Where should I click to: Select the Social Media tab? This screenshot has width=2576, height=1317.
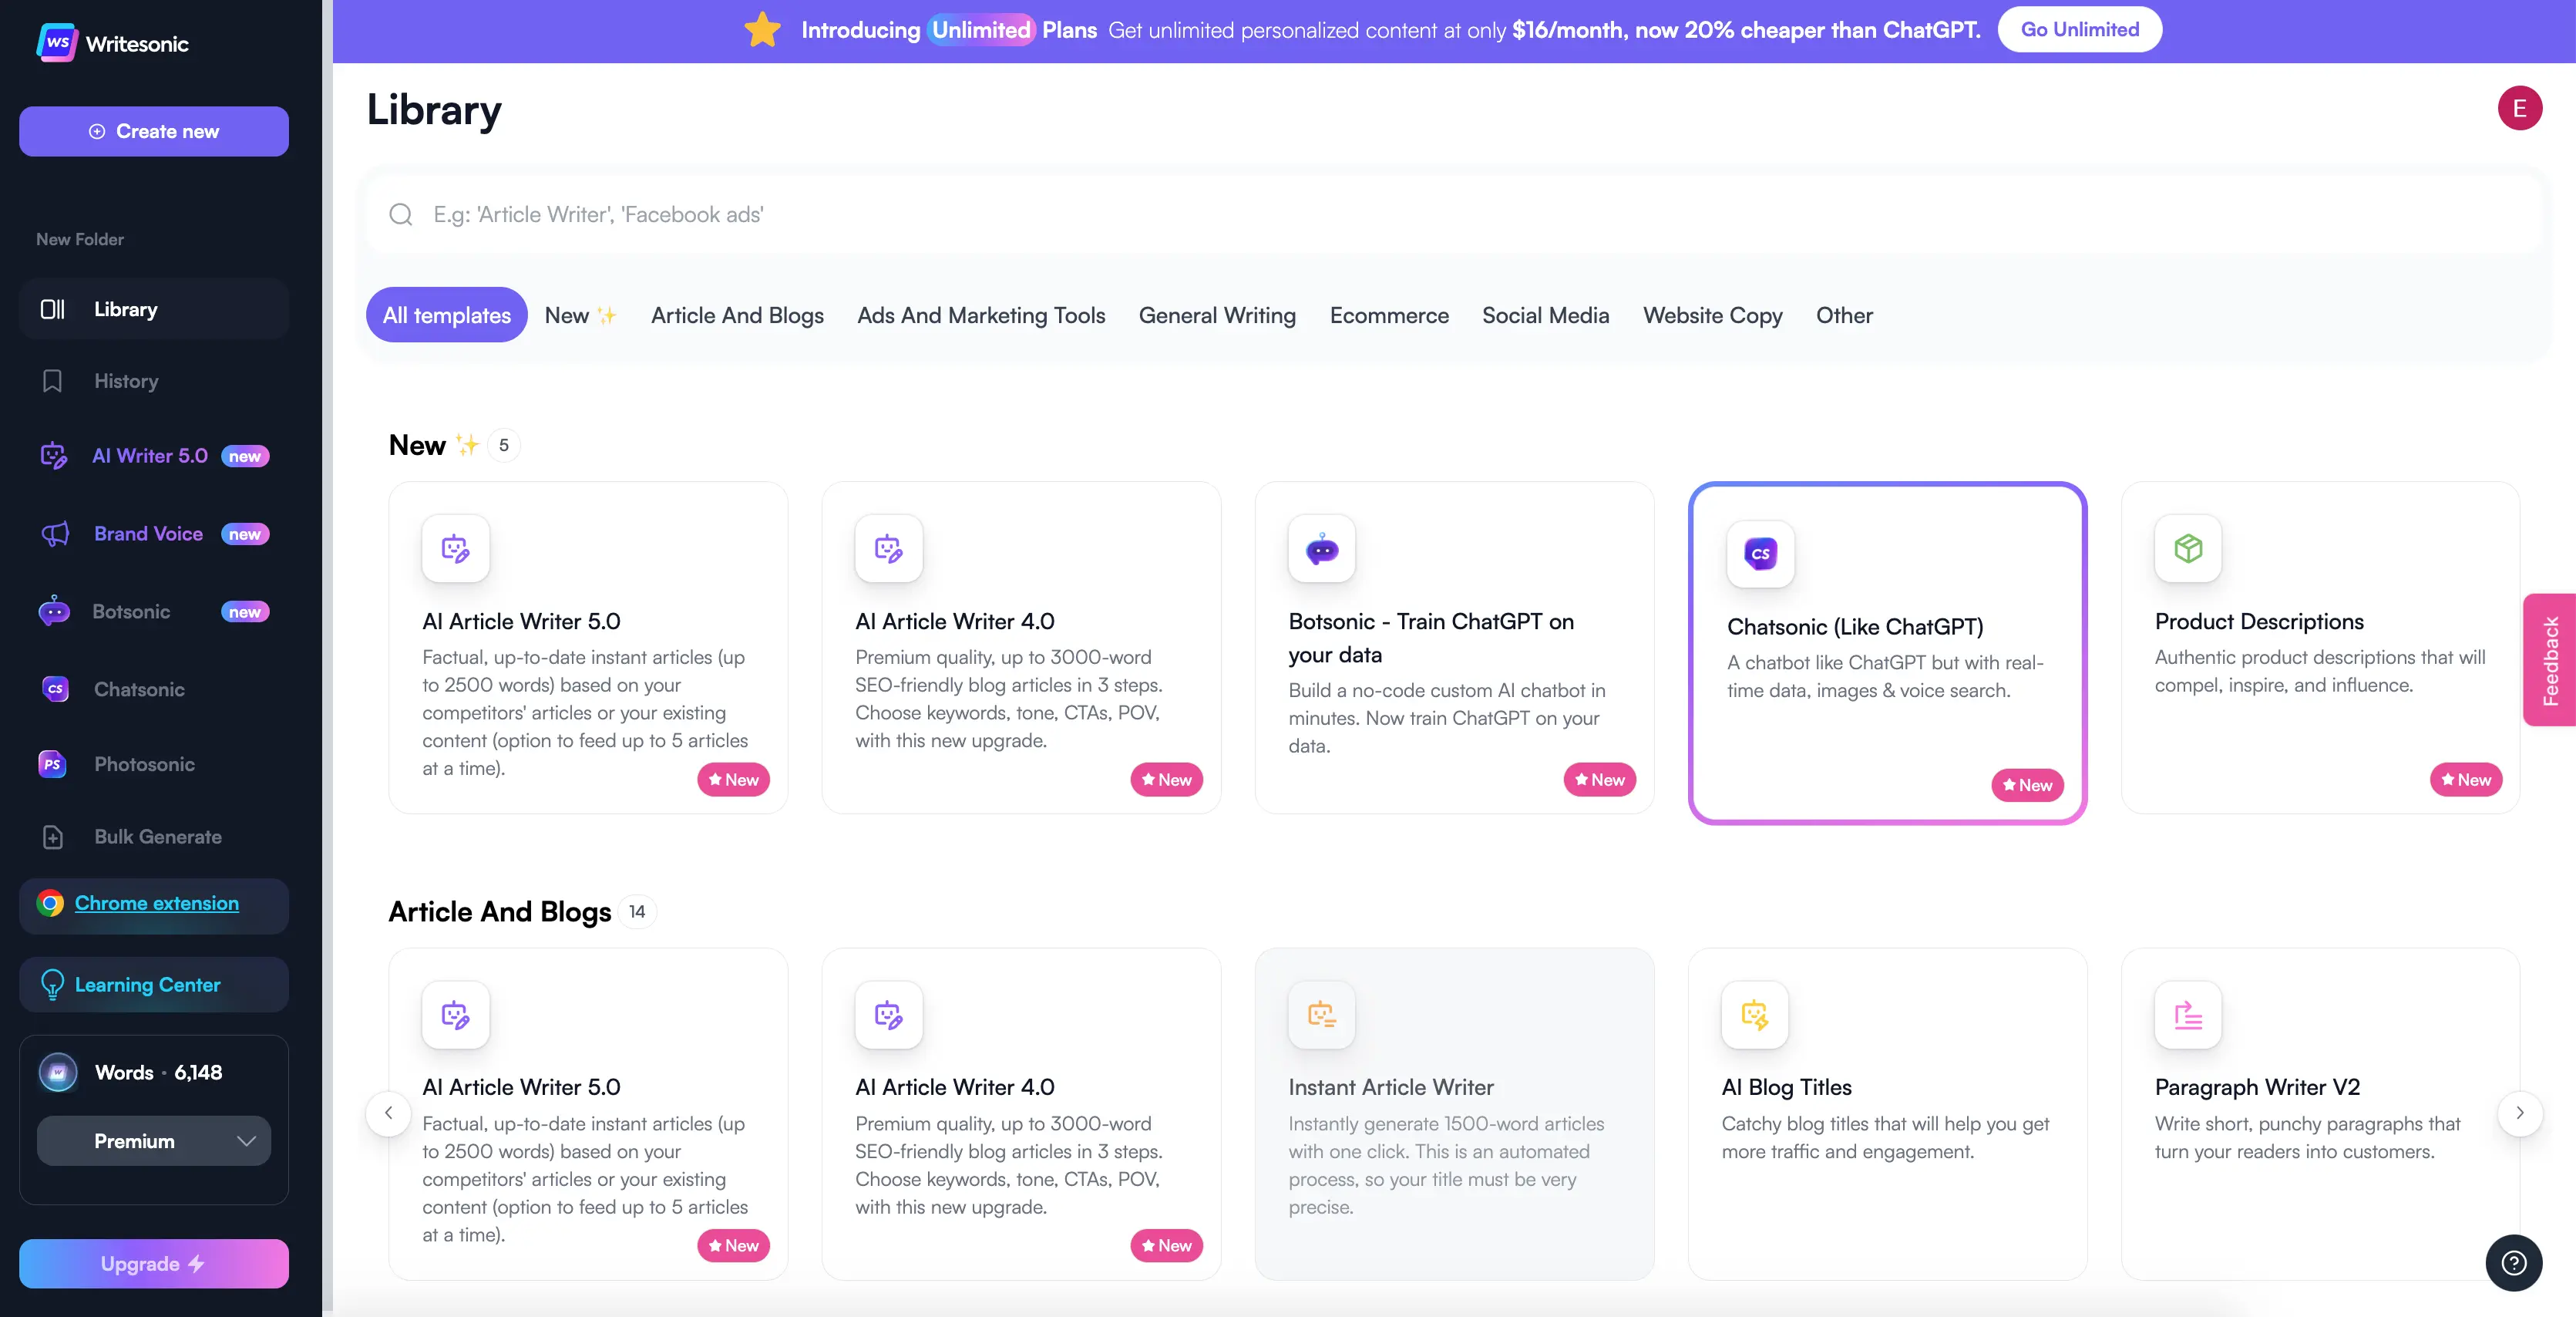point(1545,315)
